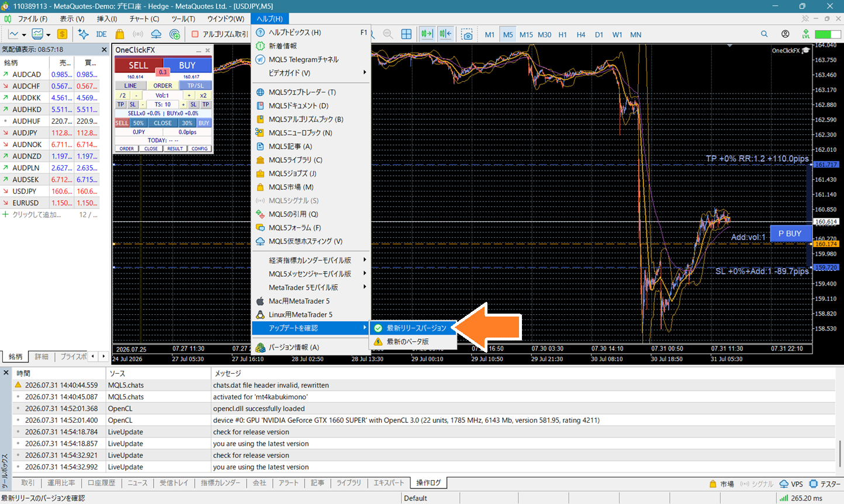844x504 pixels.
Task: Open the IDE from the toolbar
Action: pyautogui.click(x=101, y=34)
